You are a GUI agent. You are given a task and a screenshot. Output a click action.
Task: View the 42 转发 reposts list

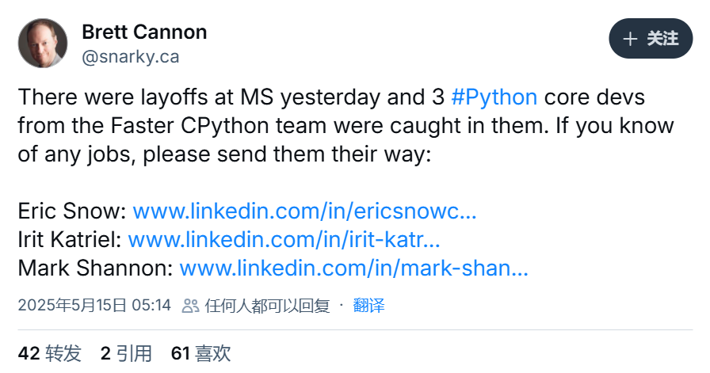[x=50, y=353]
